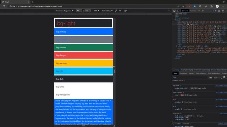The height and width of the screenshot is (127, 227).
Task: Click the Read aloud icon in address bar
Action: pyautogui.click(x=178, y=6)
